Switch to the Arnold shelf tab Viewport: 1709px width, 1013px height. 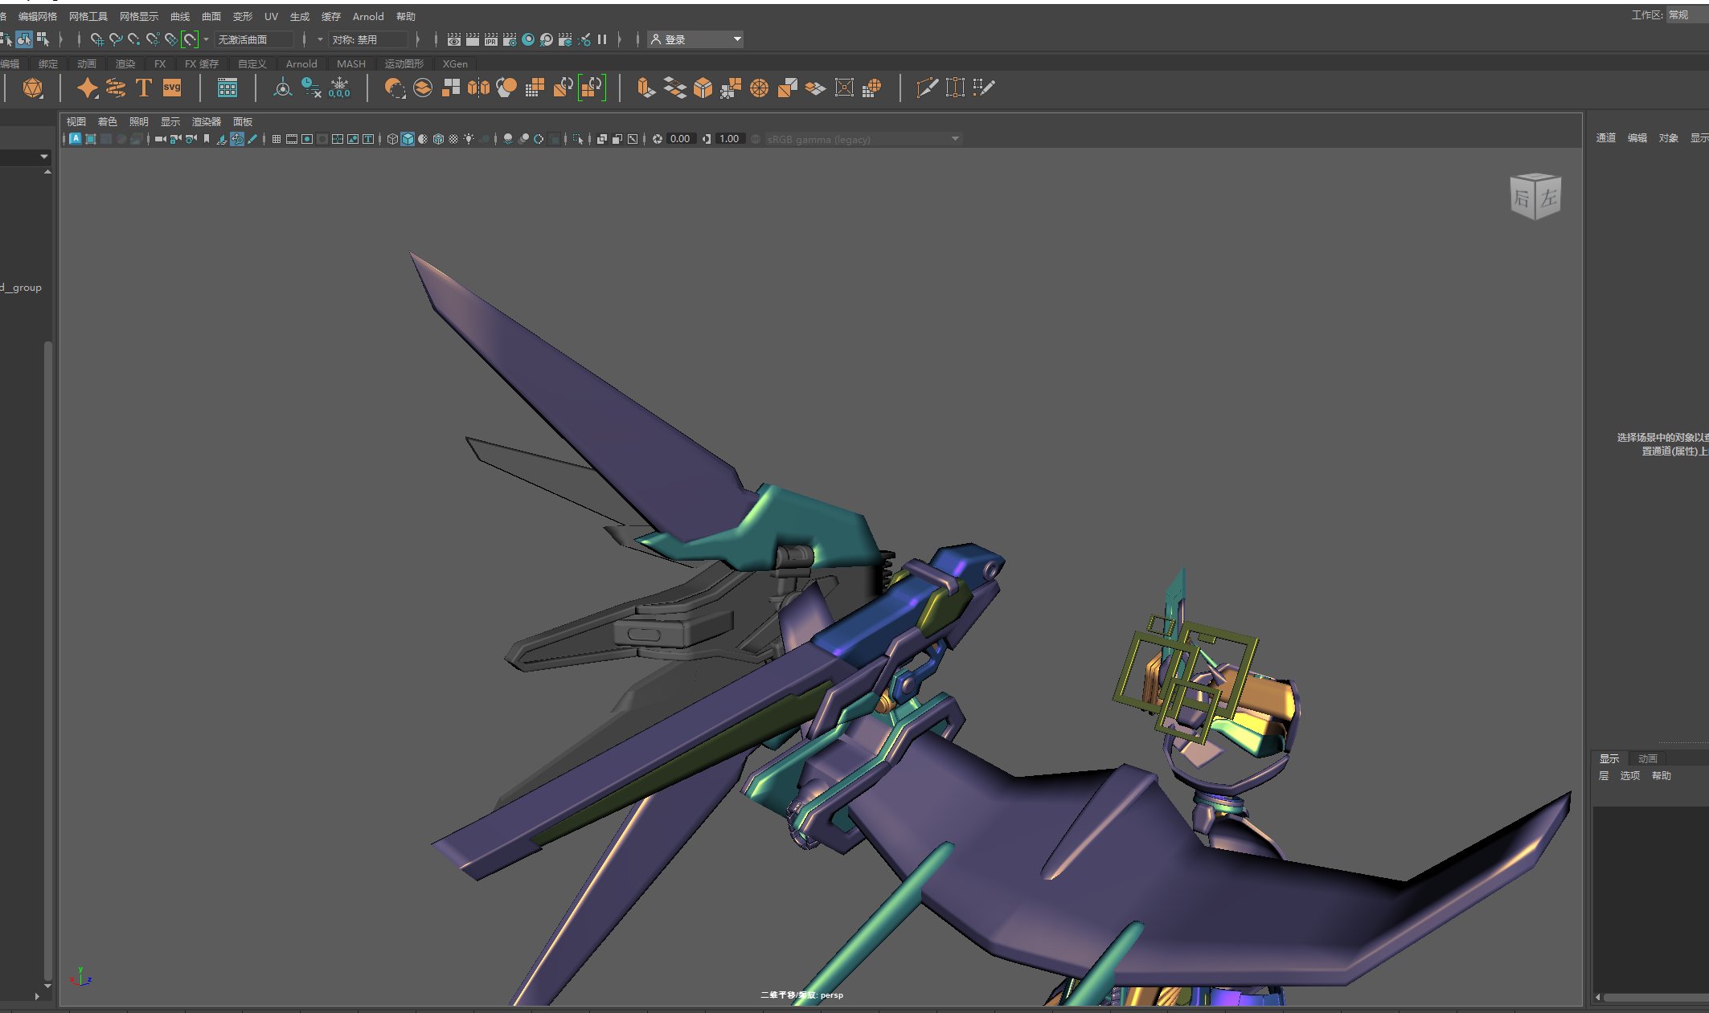(x=301, y=63)
